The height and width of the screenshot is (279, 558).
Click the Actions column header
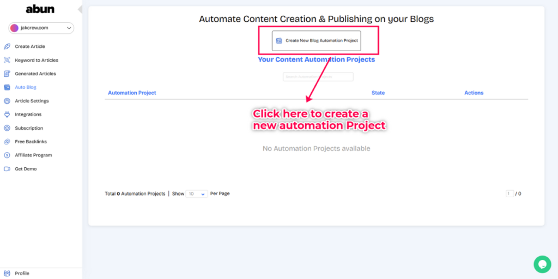[474, 93]
